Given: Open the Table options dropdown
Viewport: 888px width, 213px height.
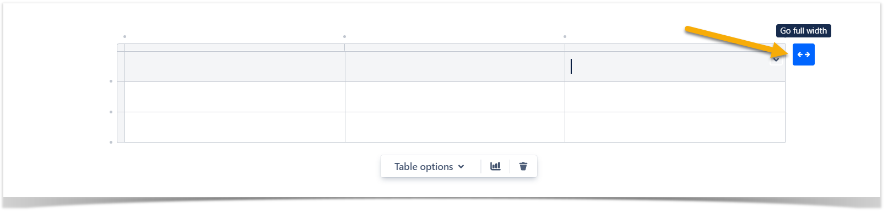Looking at the screenshot, I should [x=429, y=166].
